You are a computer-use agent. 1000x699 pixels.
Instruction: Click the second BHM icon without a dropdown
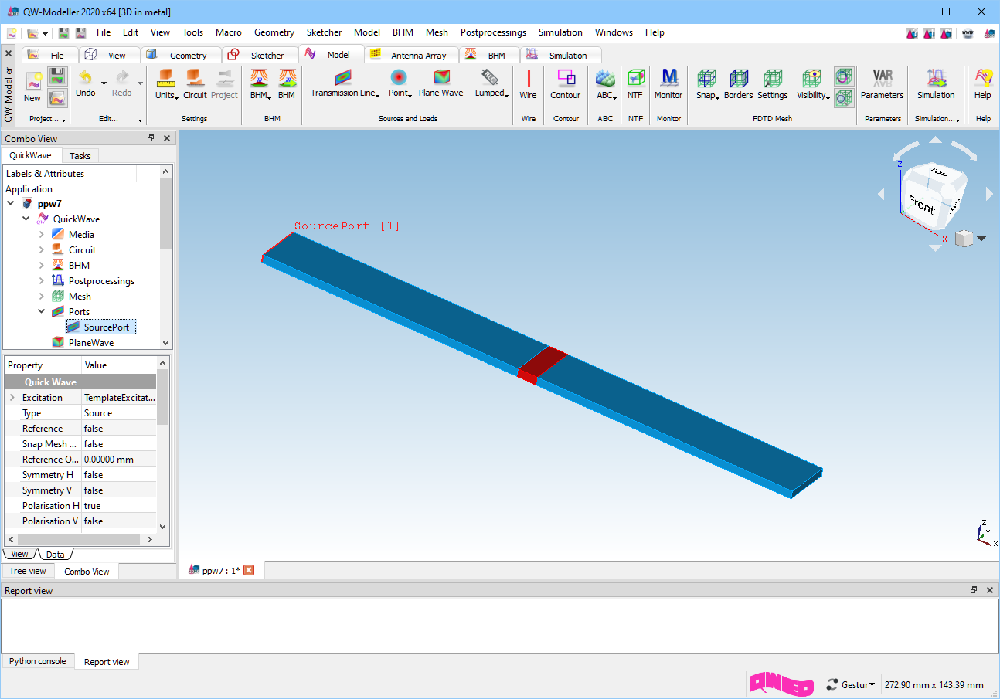tap(287, 78)
